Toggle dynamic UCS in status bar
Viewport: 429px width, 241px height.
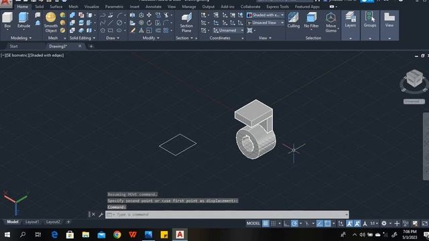point(341,224)
